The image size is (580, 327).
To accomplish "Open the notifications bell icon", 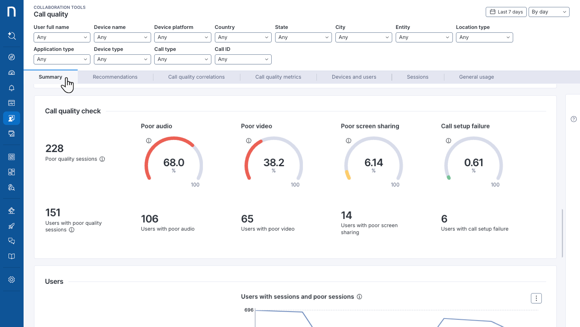I will 12,88.
